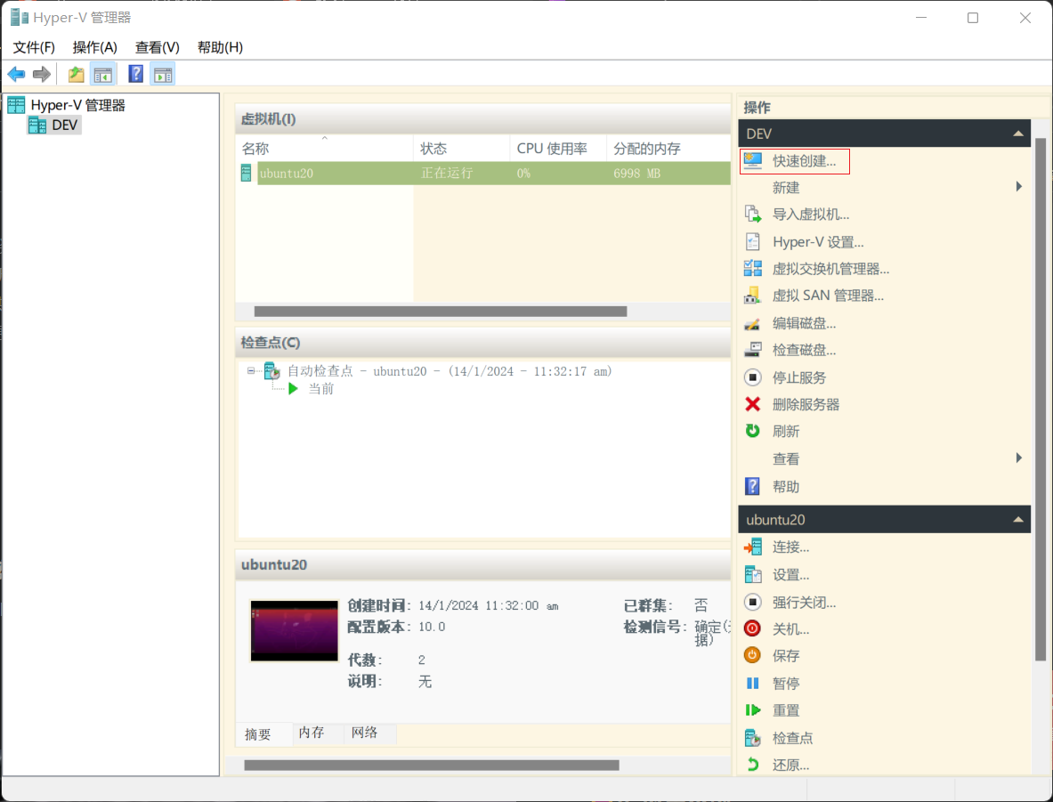
Task: Sort by the CPU 使用率 column header
Action: pos(559,149)
